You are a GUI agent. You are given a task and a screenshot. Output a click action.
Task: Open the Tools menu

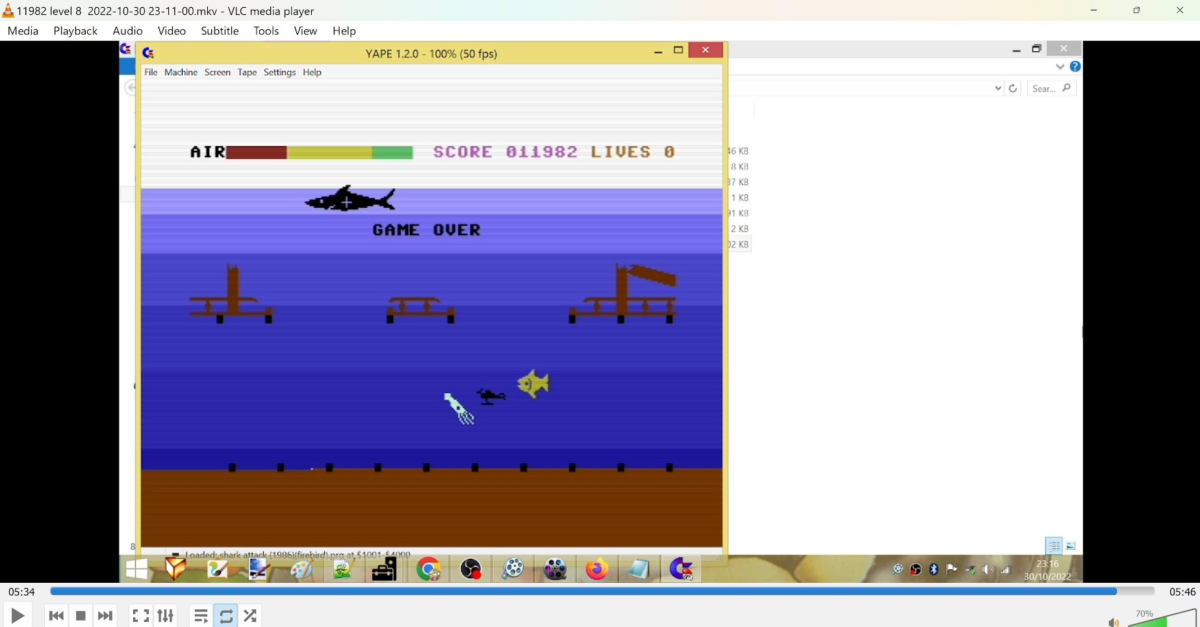pyautogui.click(x=266, y=31)
